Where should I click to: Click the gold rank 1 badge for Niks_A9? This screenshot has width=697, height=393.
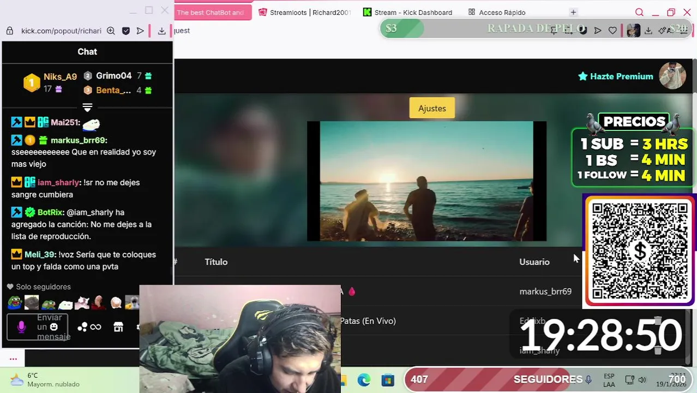point(32,83)
